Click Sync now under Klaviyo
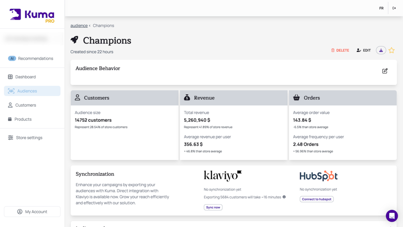 pyautogui.click(x=213, y=207)
